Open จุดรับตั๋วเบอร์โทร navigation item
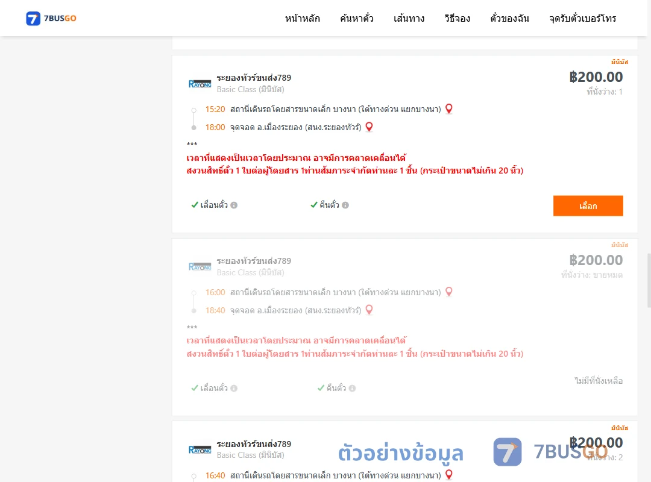Screen dimensions: 651x482 point(582,18)
